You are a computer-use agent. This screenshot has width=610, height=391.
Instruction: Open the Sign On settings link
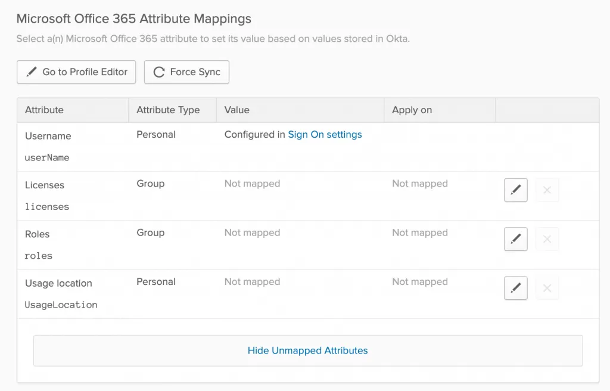click(x=325, y=135)
